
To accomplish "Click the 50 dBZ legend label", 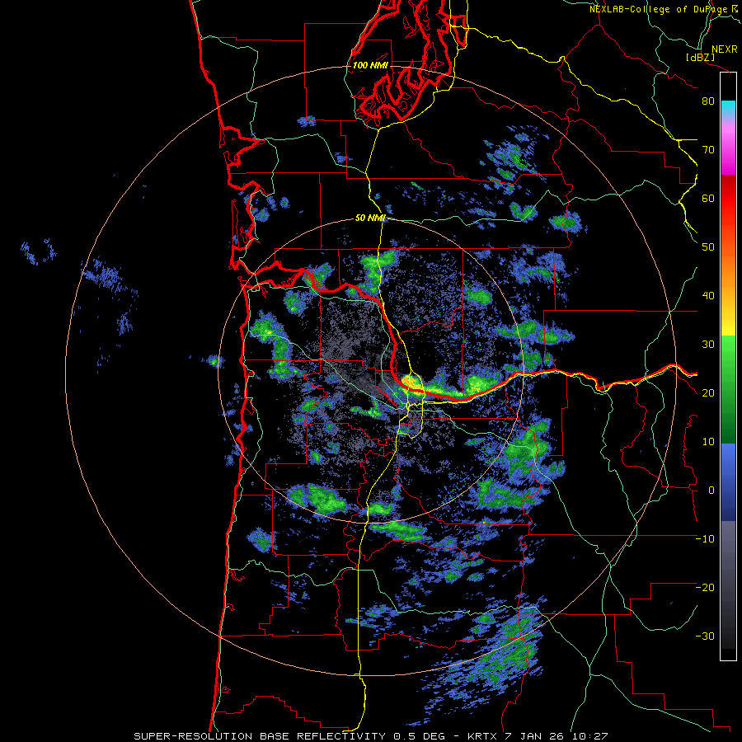I will coord(708,247).
